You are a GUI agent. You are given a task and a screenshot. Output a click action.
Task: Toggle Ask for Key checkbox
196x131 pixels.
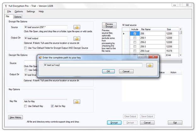point(53,106)
